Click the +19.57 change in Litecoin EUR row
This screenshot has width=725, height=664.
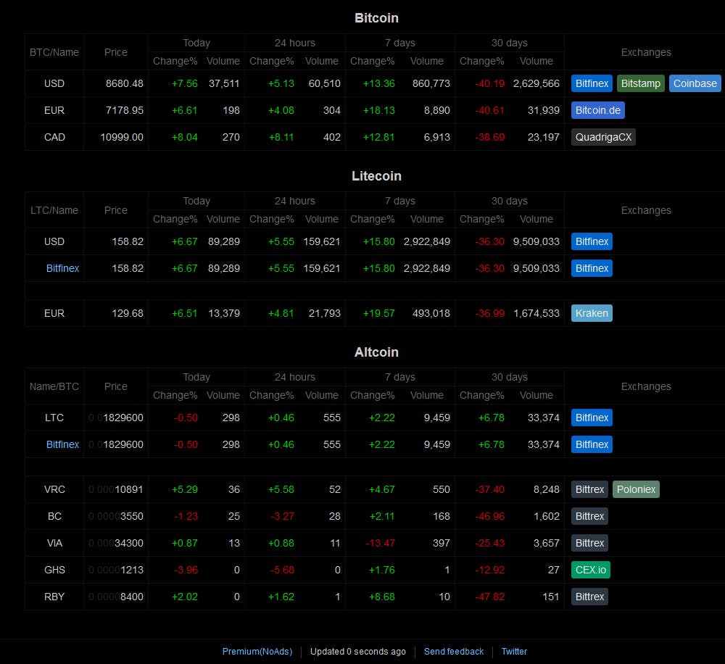tap(378, 313)
